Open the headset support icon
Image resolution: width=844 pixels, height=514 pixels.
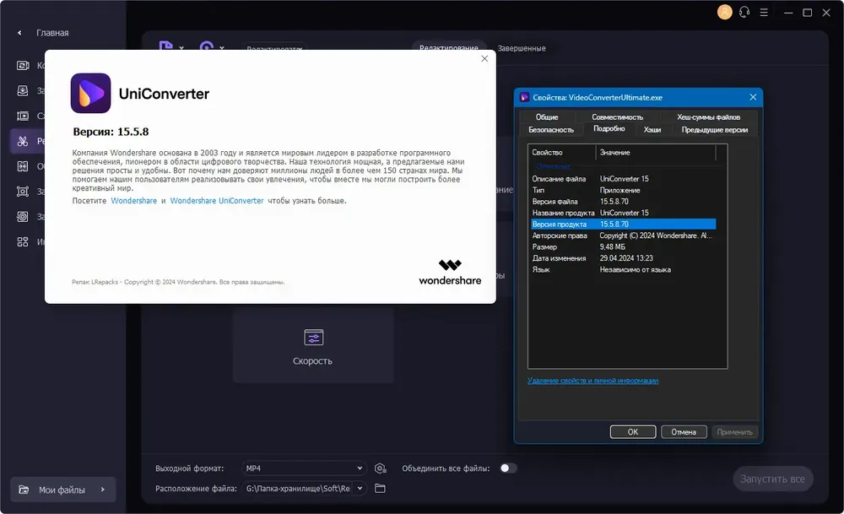pyautogui.click(x=744, y=13)
